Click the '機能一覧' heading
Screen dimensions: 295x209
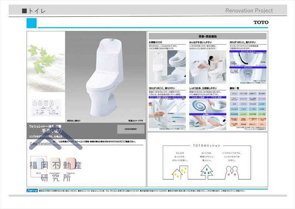pyautogui.click(x=234, y=88)
